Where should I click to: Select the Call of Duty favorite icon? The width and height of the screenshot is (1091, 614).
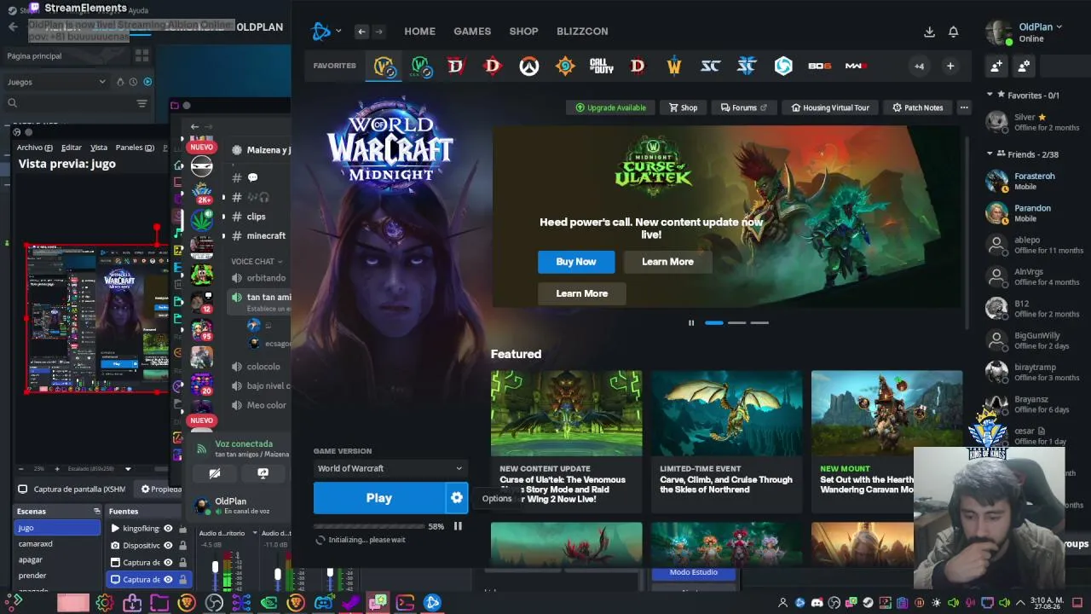[601, 66]
